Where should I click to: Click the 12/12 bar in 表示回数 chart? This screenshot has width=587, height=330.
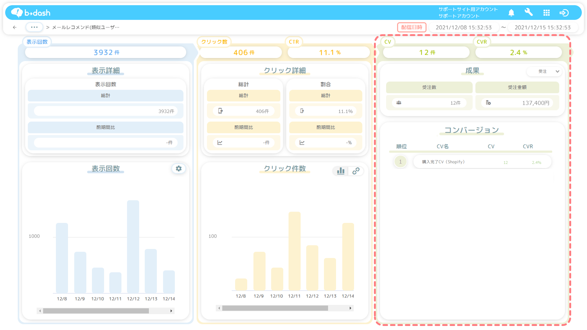(x=133, y=247)
